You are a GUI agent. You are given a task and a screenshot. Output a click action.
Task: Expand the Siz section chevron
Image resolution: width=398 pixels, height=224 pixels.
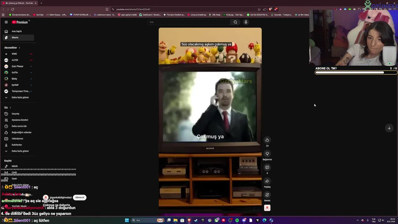pyautogui.click(x=10, y=108)
